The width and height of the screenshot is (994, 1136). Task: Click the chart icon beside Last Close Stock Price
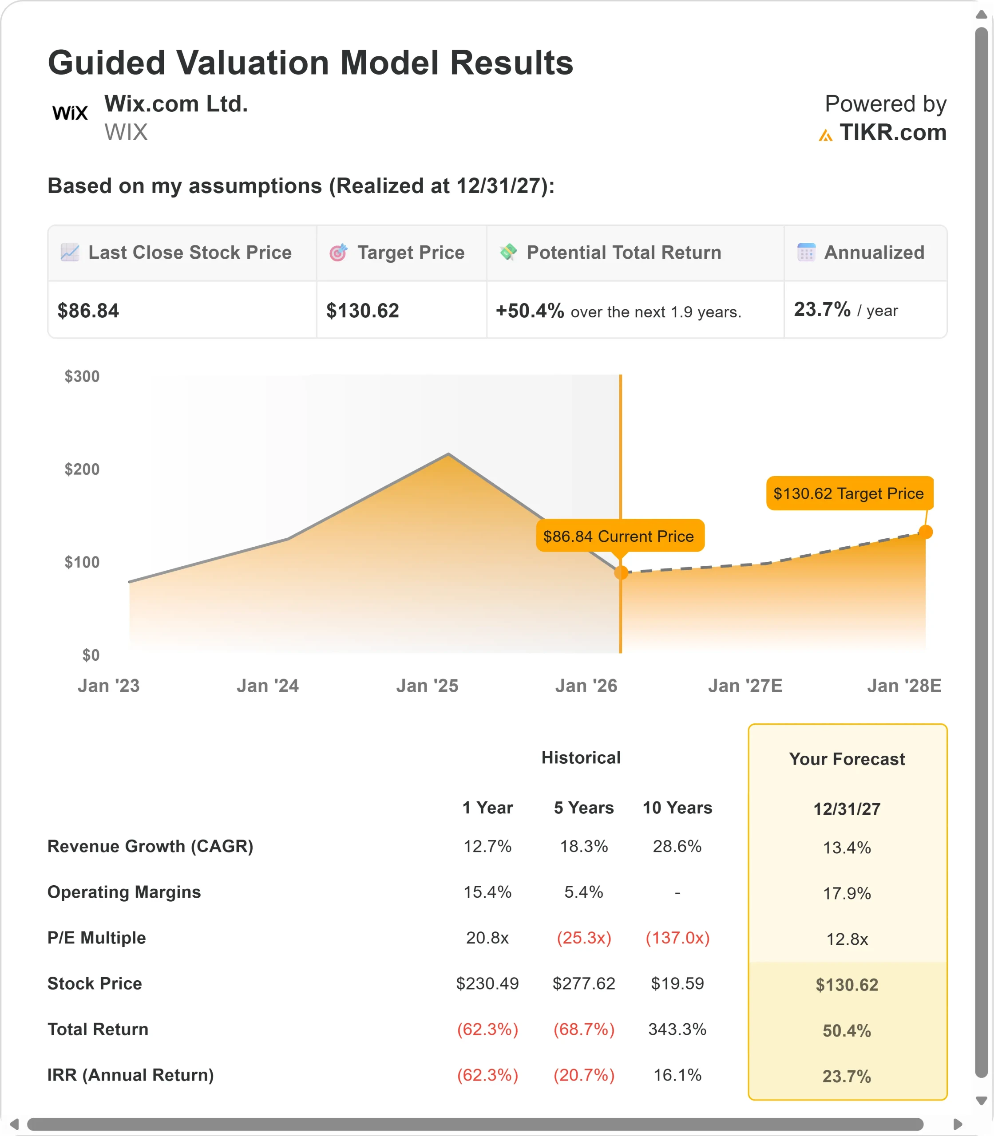[x=70, y=252]
